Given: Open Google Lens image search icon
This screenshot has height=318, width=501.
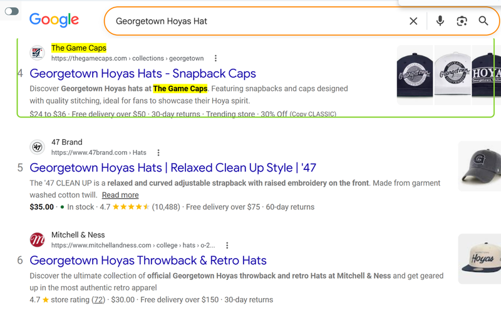Looking at the screenshot, I should pos(462,21).
